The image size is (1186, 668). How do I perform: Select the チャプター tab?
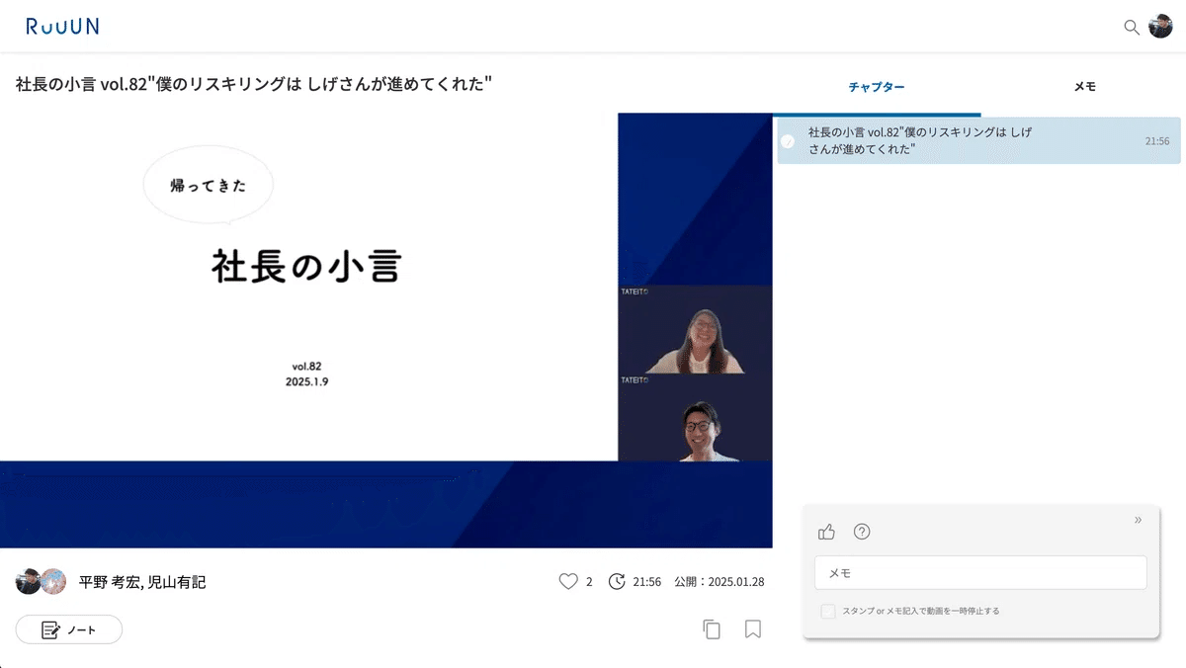(877, 87)
